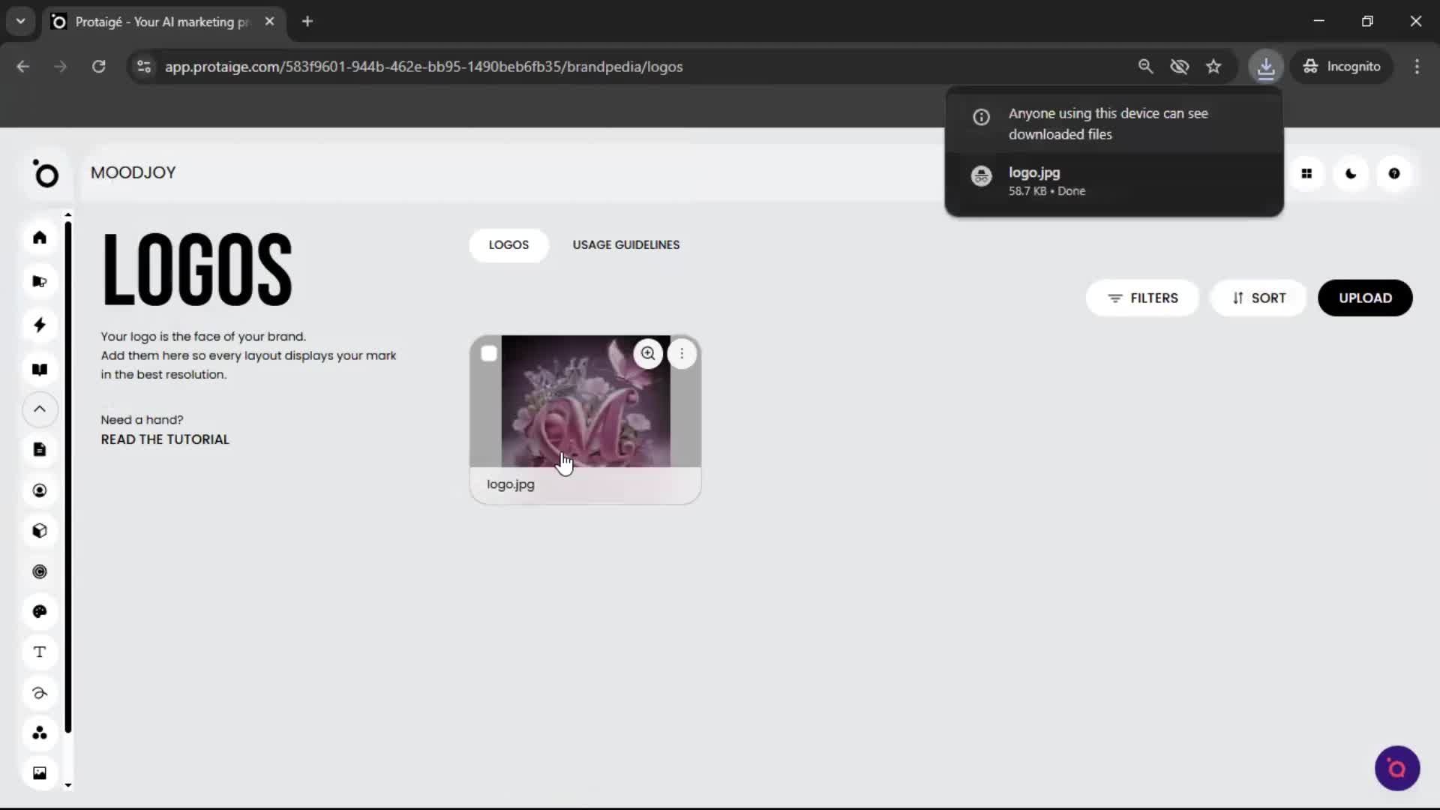The width and height of the screenshot is (1440, 810).
Task: Open the Text tool icon in sidebar
Action: pyautogui.click(x=40, y=652)
